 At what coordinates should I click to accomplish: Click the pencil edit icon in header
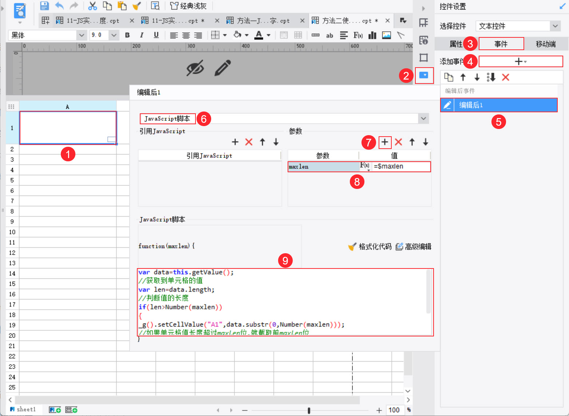222,68
